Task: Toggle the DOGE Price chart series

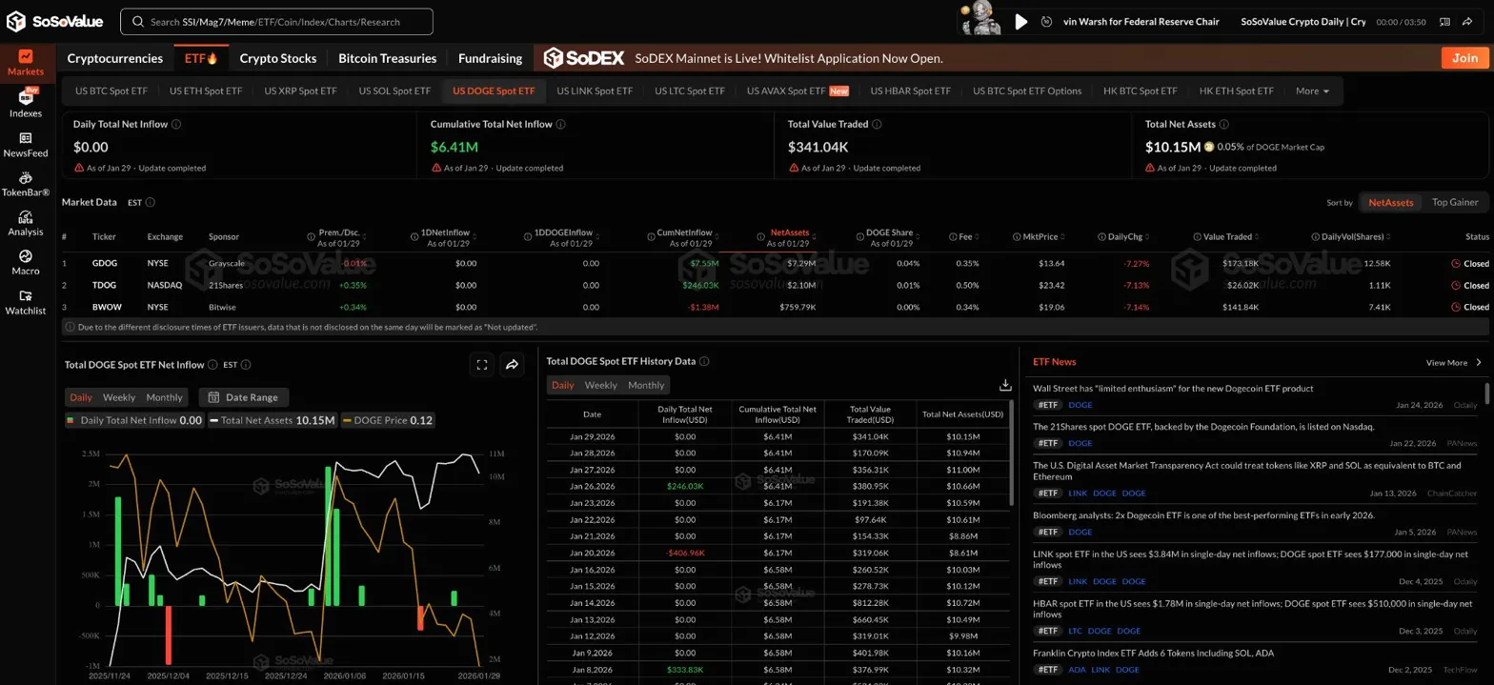Action: click(x=388, y=420)
